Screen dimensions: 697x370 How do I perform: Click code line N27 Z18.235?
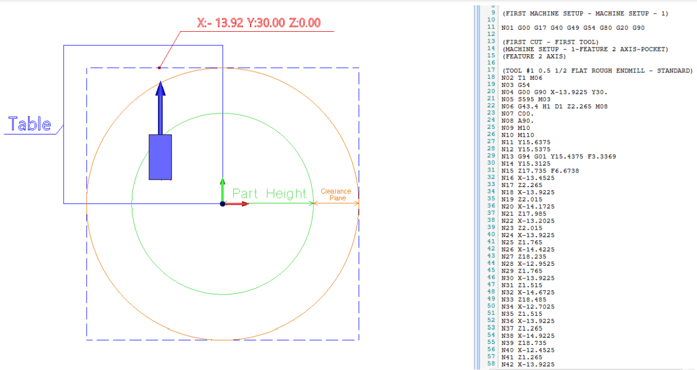524,257
